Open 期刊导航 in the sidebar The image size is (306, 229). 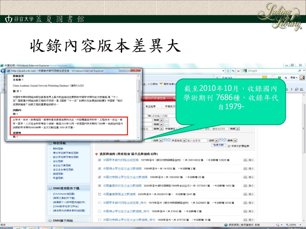(58, 149)
